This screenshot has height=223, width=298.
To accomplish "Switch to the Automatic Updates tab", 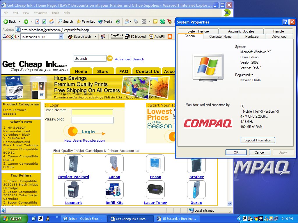I will [x=241, y=31].
